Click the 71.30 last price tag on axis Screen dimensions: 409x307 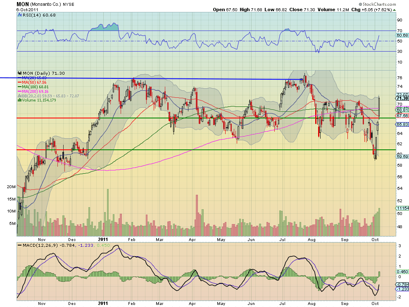pos(402,98)
